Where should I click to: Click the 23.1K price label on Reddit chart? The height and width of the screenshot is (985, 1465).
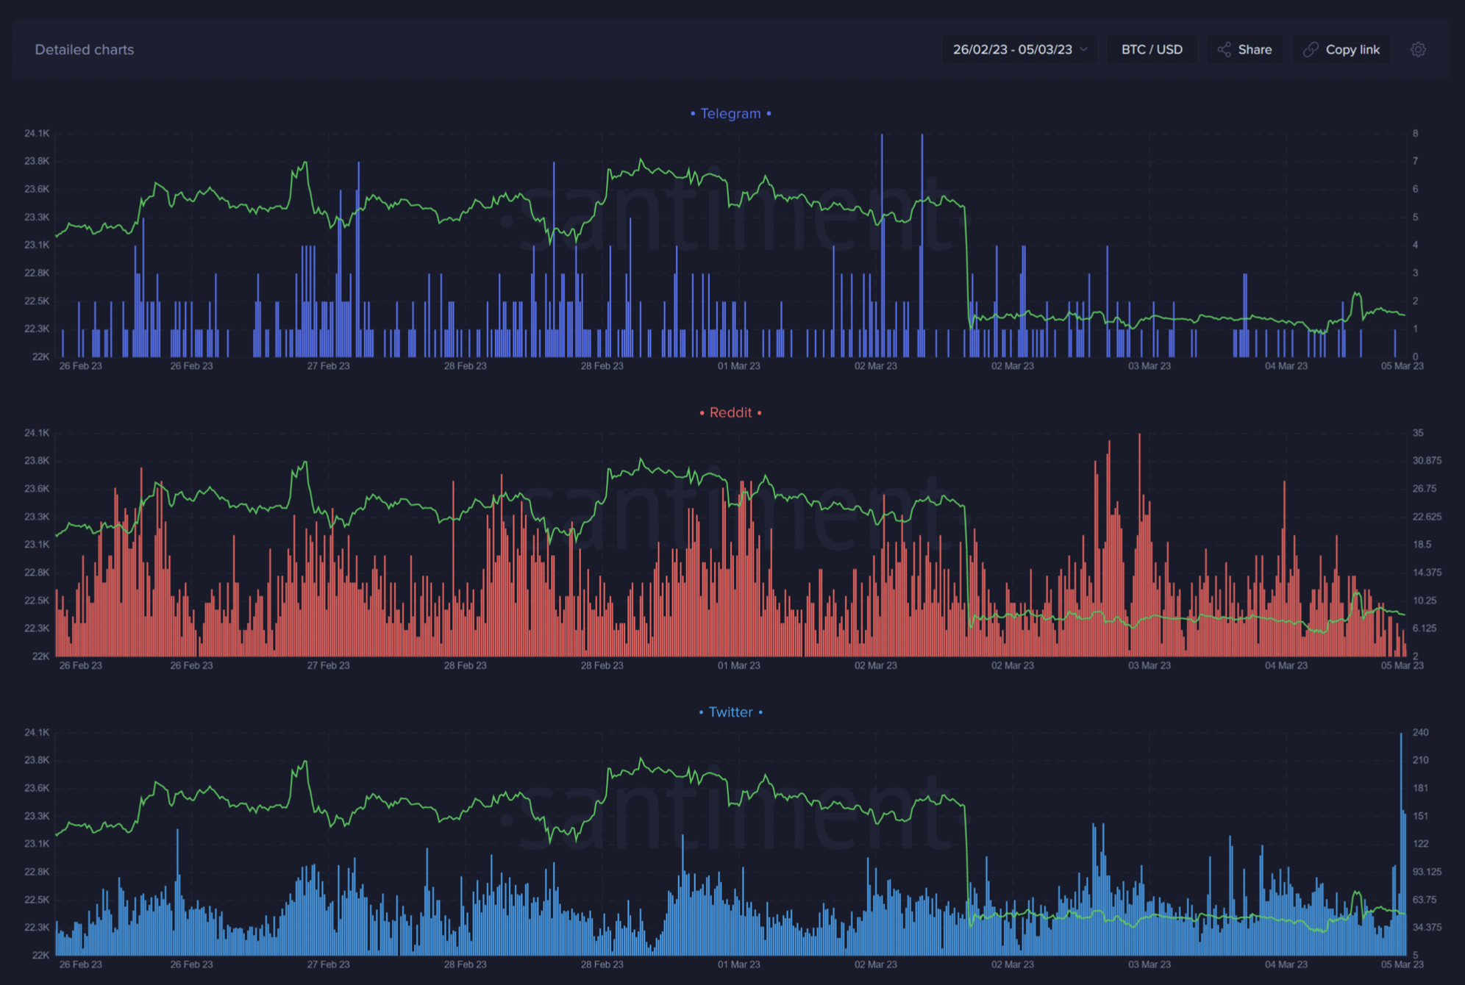click(x=37, y=545)
